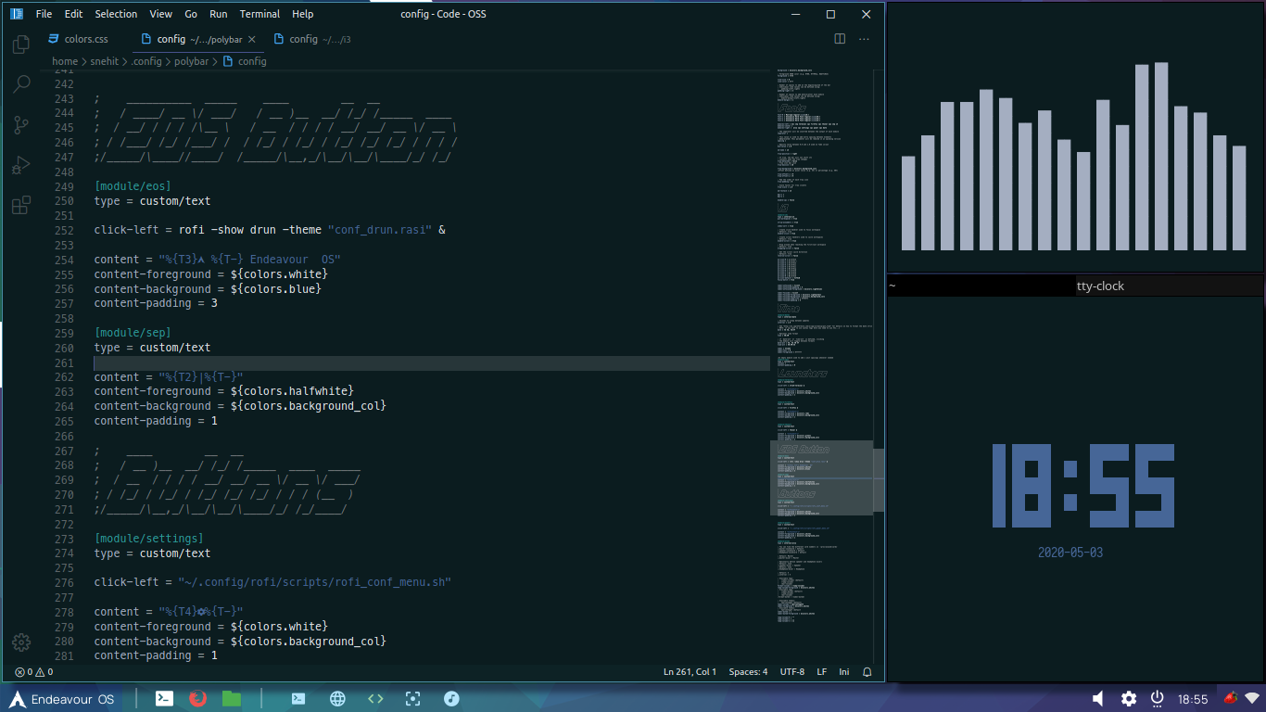Click the empty current line 261
The height and width of the screenshot is (712, 1266).
click(432, 362)
